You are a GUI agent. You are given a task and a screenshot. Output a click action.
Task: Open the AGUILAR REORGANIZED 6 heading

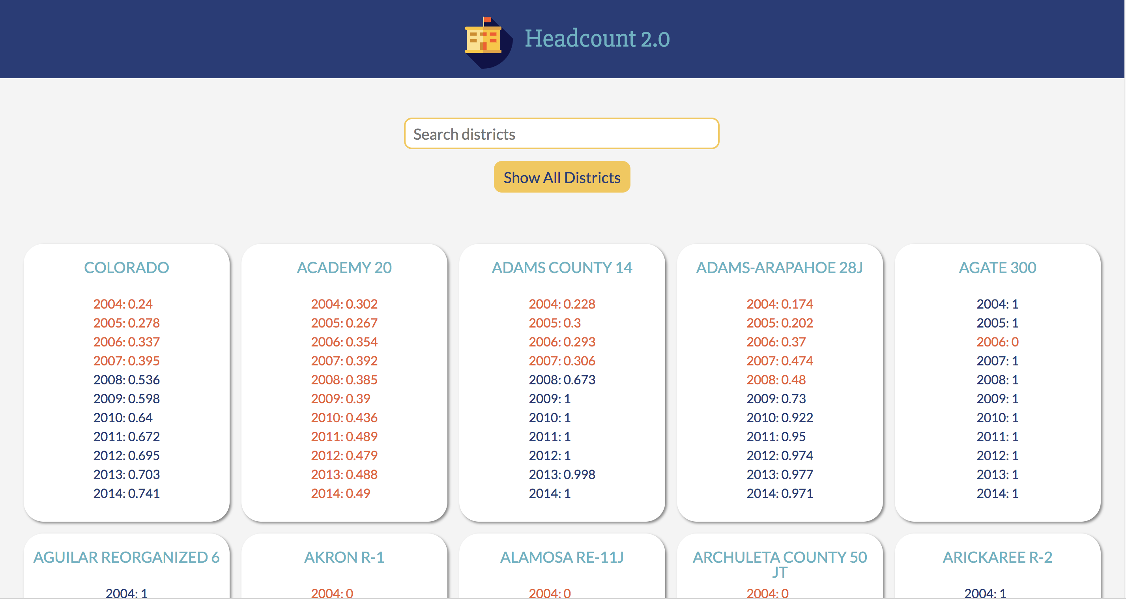(126, 558)
